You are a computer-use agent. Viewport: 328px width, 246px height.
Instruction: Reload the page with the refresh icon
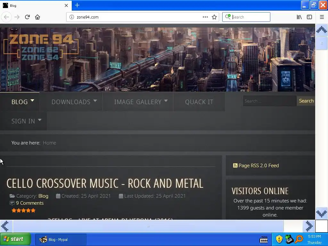point(27,17)
